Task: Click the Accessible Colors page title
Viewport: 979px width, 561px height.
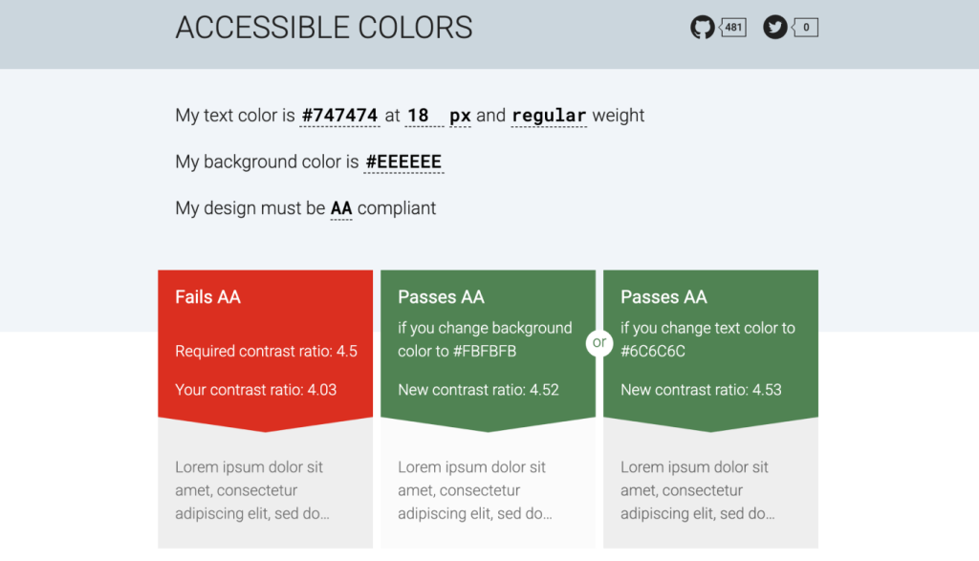Action: pyautogui.click(x=324, y=28)
